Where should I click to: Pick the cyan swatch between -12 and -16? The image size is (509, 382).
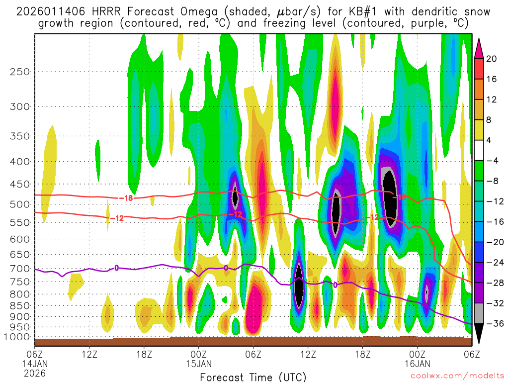click(479, 211)
